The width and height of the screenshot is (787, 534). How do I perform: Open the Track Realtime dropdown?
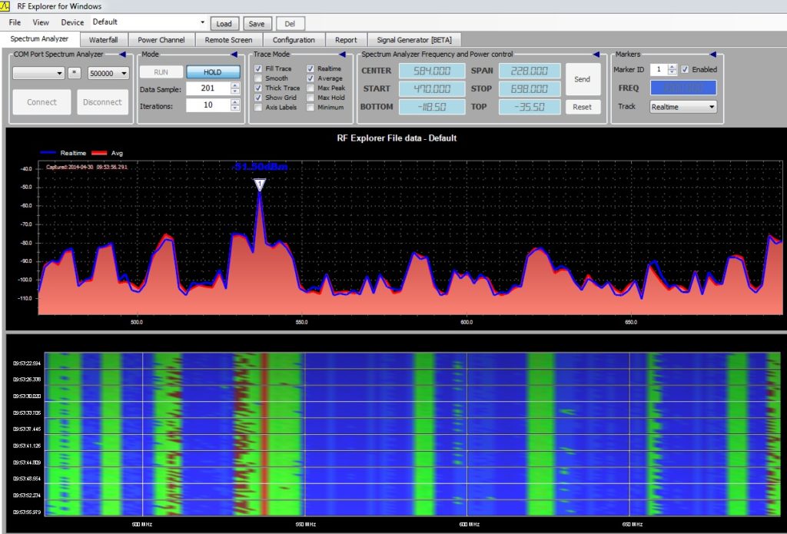point(683,107)
